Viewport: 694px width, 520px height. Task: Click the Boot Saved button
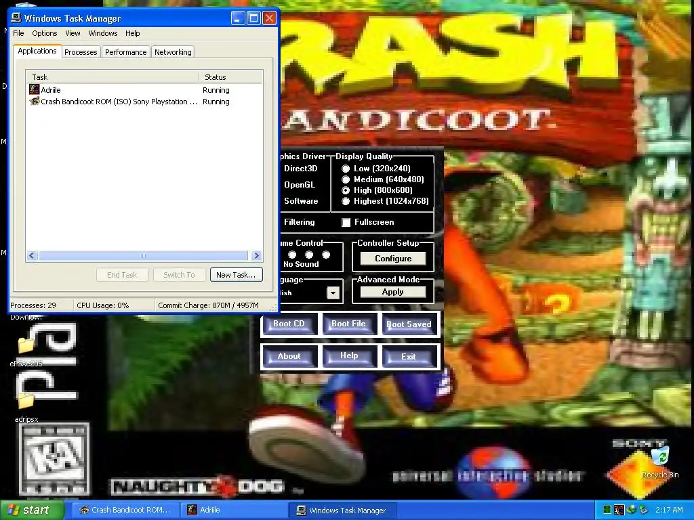click(409, 324)
